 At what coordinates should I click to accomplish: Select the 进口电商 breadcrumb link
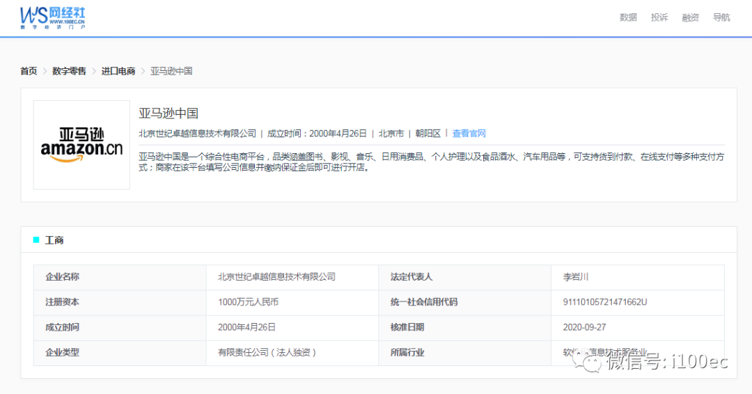(118, 71)
